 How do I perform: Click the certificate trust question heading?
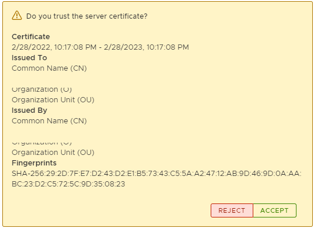87,16
